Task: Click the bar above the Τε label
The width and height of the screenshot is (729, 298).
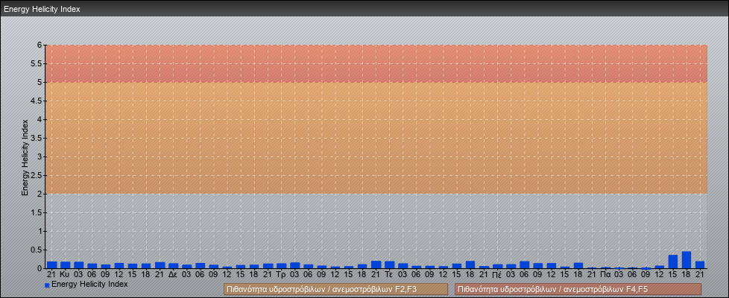Action: tap(390, 264)
